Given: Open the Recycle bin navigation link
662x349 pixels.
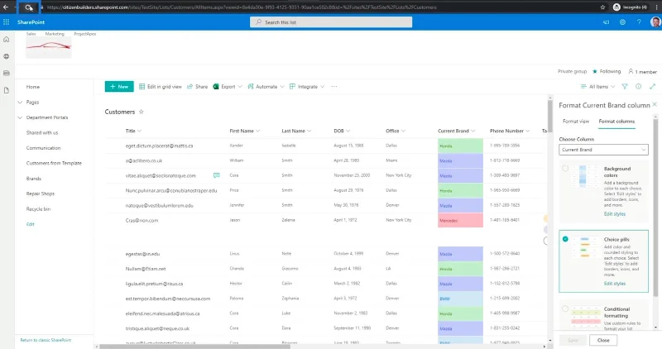Looking at the screenshot, I should click(38, 209).
